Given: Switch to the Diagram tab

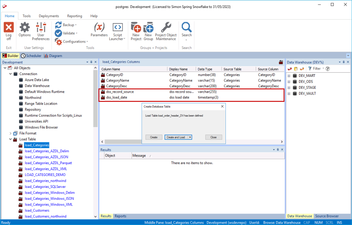Looking at the screenshot, I should (53, 56).
